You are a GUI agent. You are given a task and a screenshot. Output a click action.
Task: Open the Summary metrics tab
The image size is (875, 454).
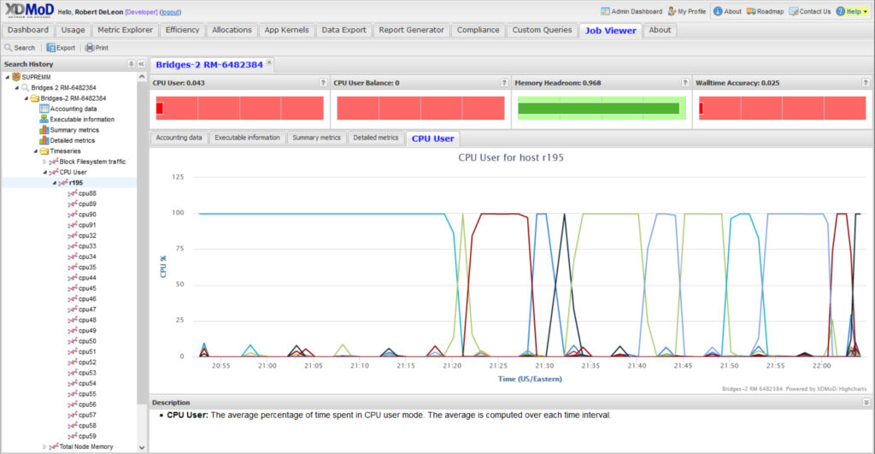[x=316, y=138]
